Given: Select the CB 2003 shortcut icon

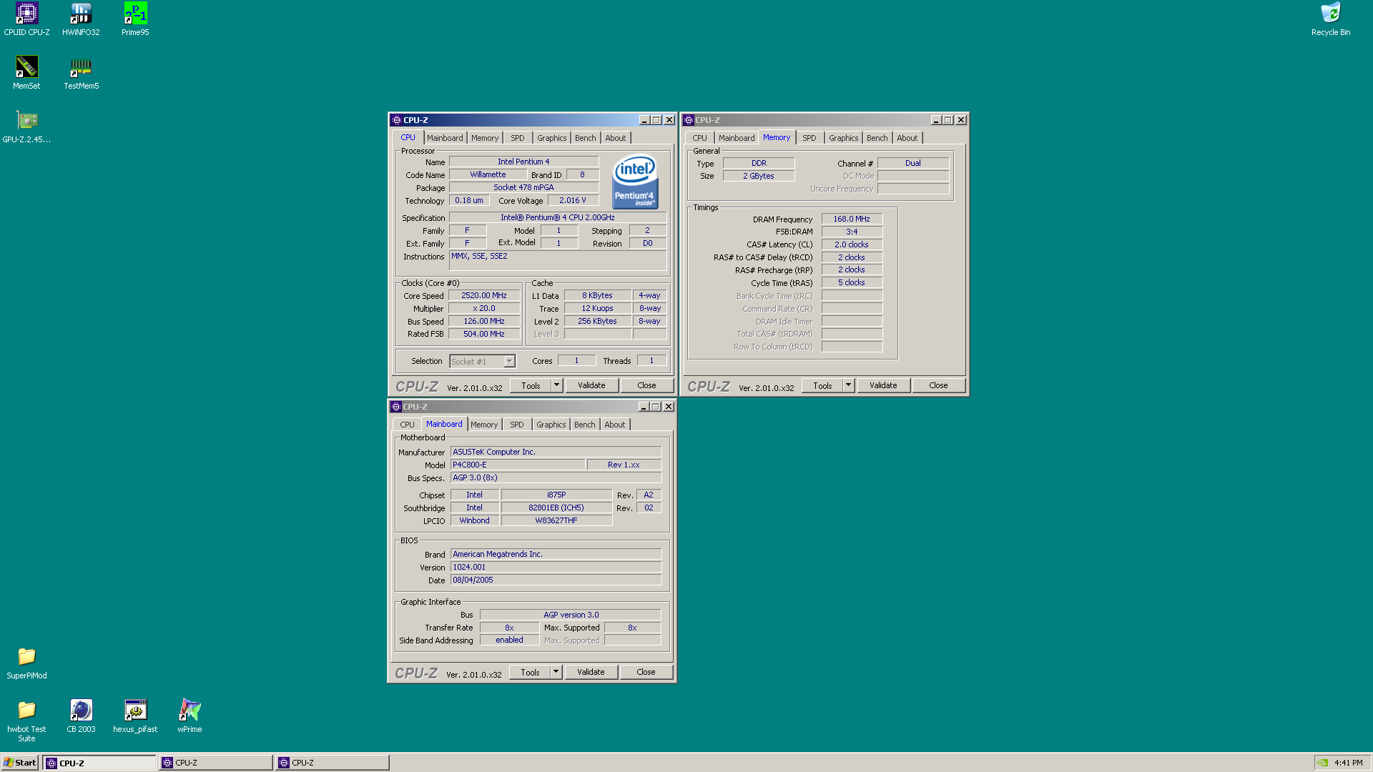Looking at the screenshot, I should (x=81, y=716).
